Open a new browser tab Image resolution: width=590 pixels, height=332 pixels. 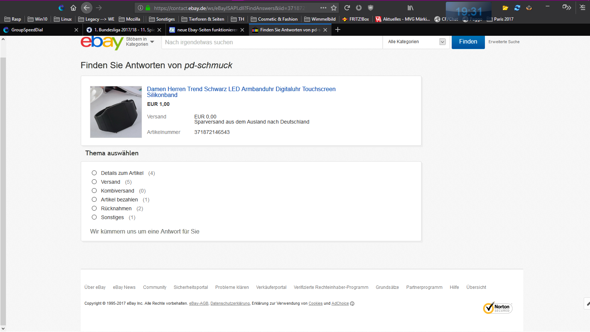(337, 30)
